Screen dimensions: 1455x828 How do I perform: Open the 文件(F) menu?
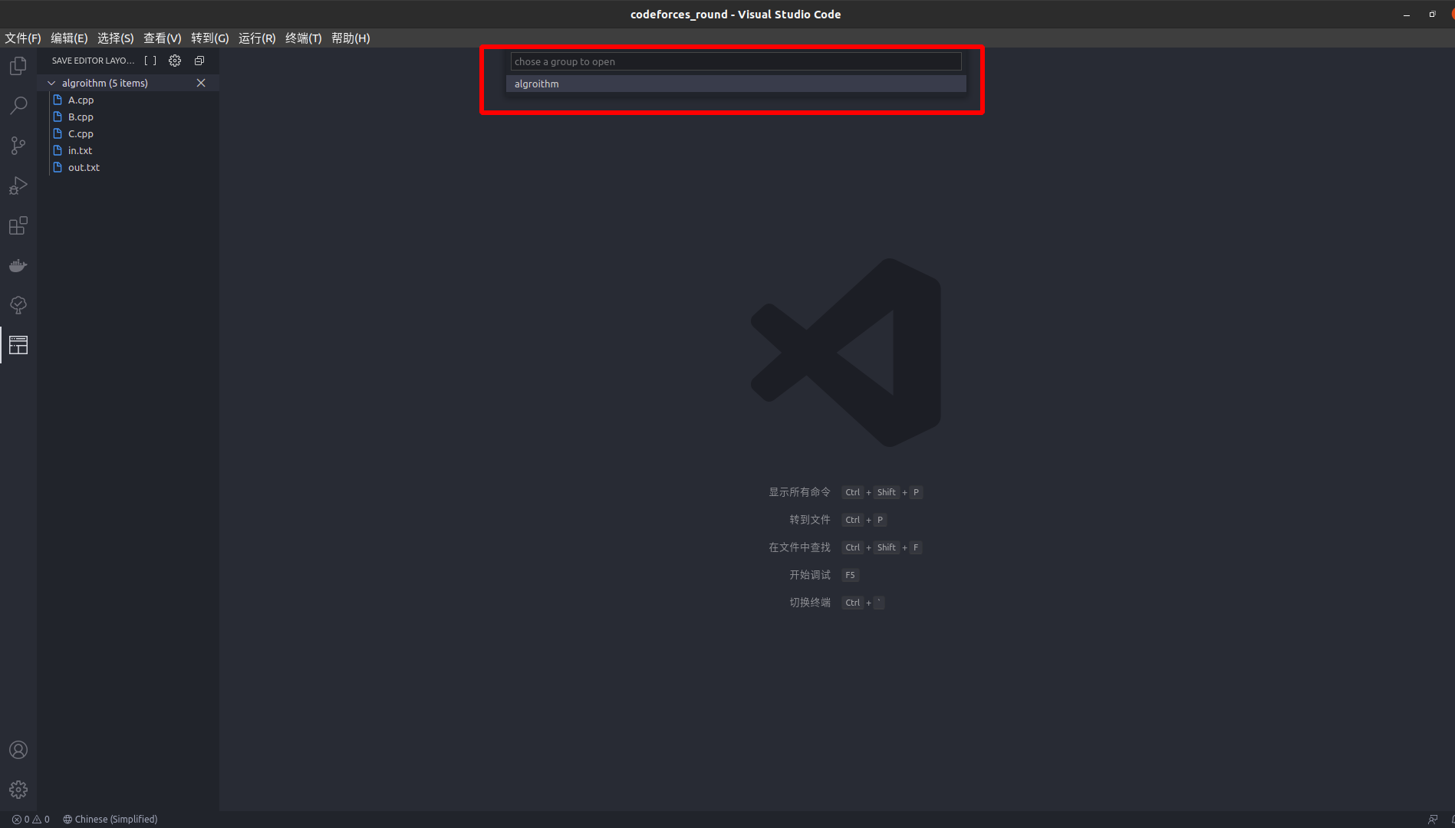pos(22,38)
